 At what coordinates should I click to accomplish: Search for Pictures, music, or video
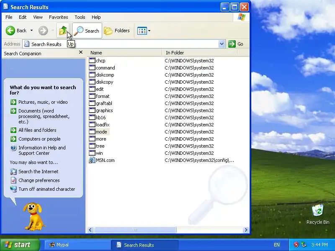click(43, 102)
